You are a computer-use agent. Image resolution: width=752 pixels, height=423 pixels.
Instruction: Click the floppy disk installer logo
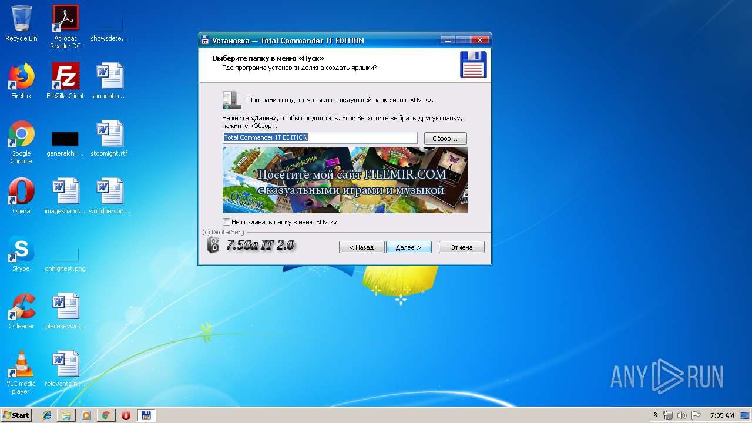pyautogui.click(x=473, y=64)
